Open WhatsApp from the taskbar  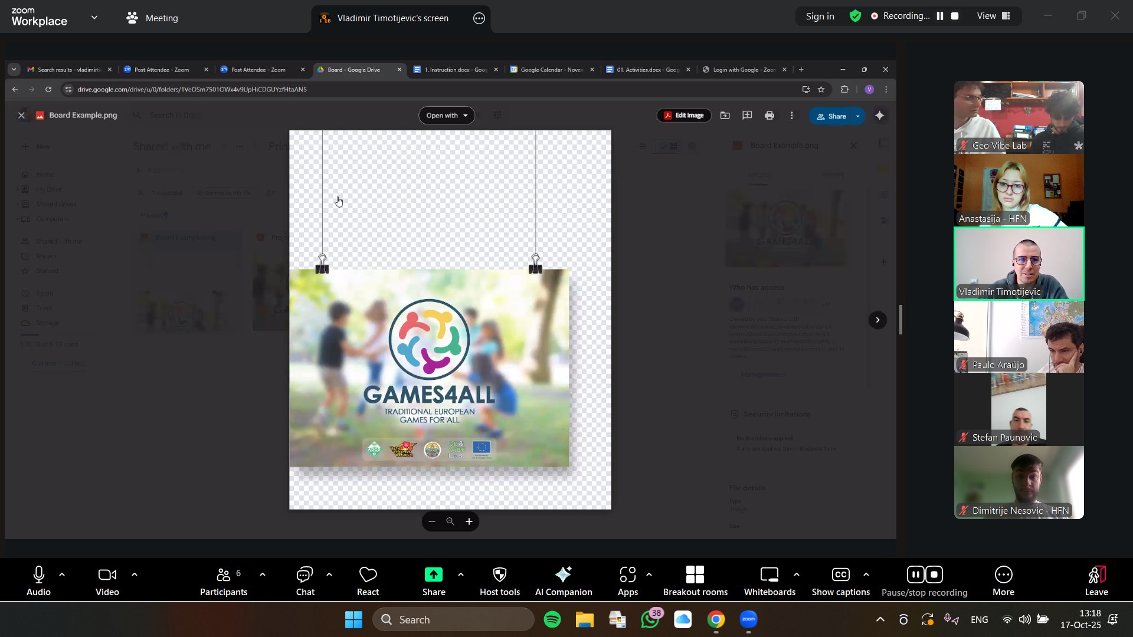click(x=650, y=619)
